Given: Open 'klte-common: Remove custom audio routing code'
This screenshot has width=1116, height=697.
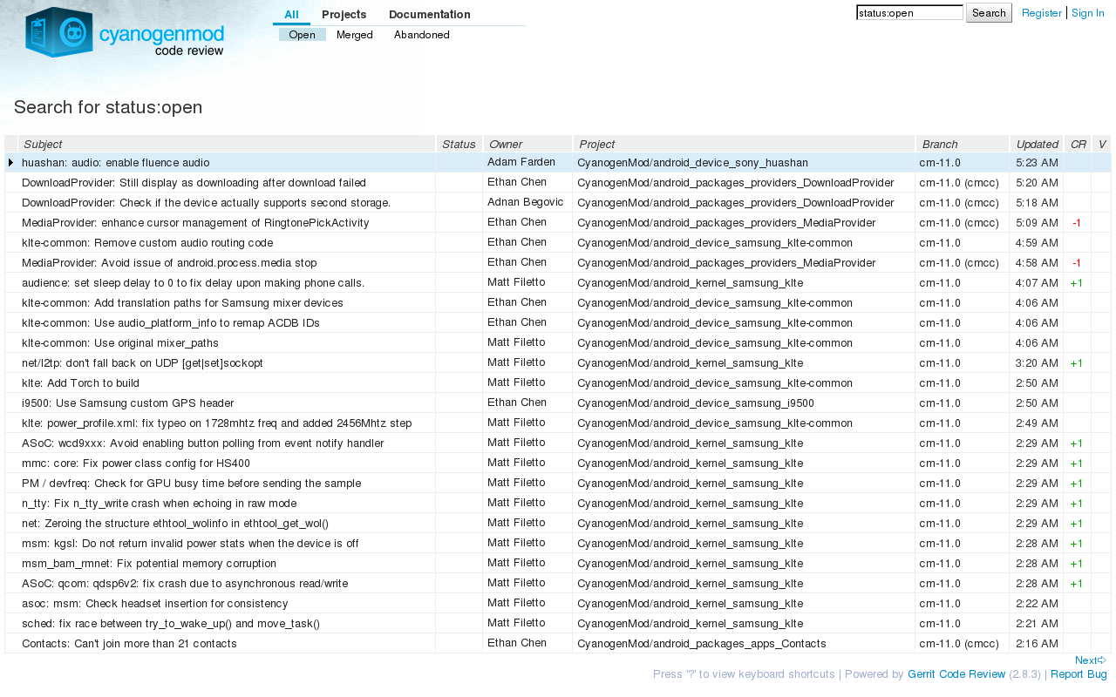Looking at the screenshot, I should (147, 243).
